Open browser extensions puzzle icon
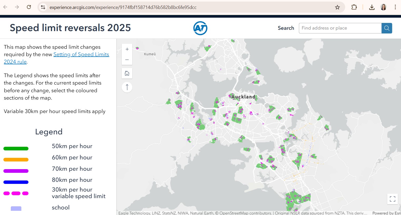This screenshot has height=215, width=401. tap(354, 7)
